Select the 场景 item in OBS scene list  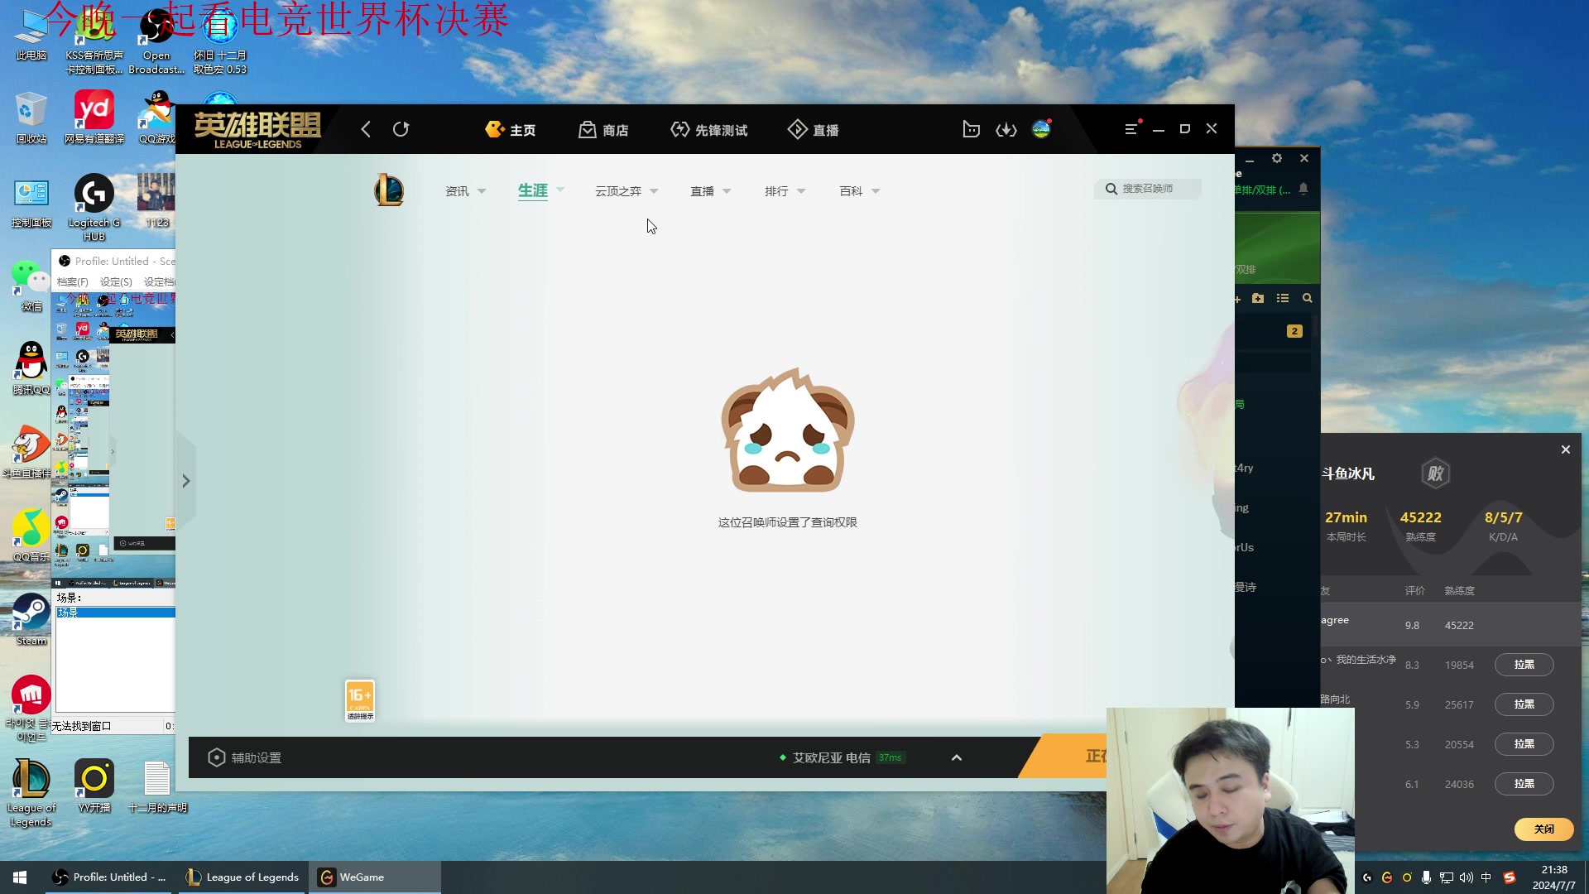point(116,613)
